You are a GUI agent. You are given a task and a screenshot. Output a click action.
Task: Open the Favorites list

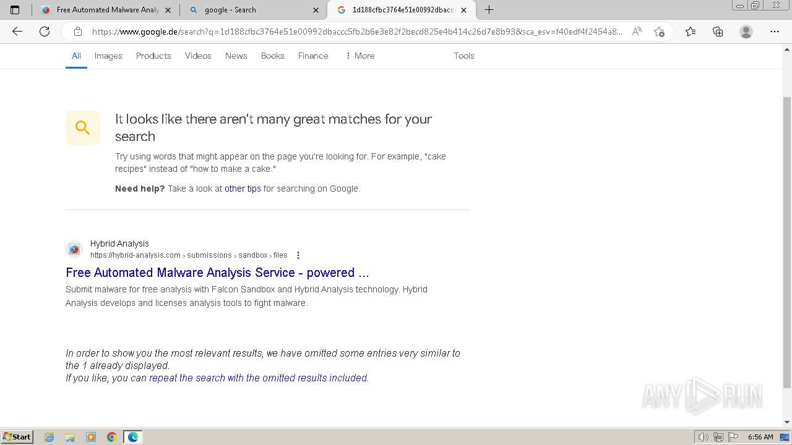coord(691,32)
